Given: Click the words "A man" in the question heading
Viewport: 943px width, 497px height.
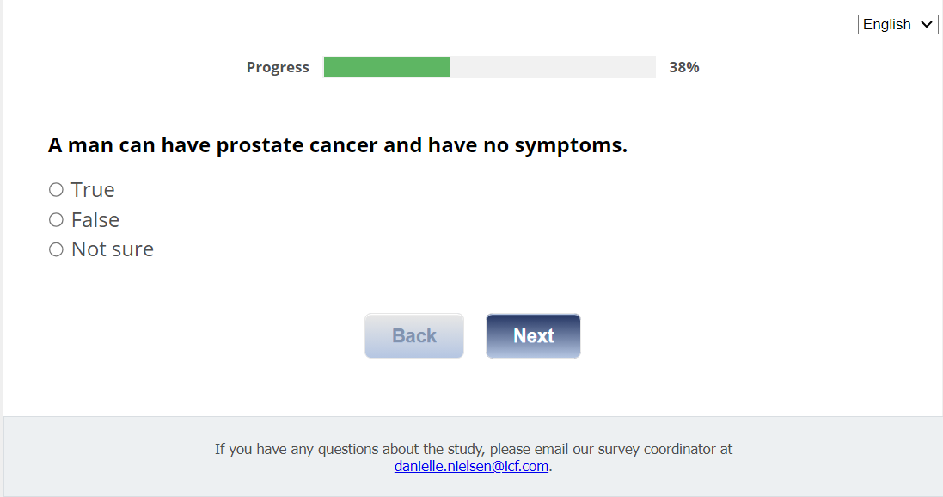Looking at the screenshot, I should tap(80, 145).
